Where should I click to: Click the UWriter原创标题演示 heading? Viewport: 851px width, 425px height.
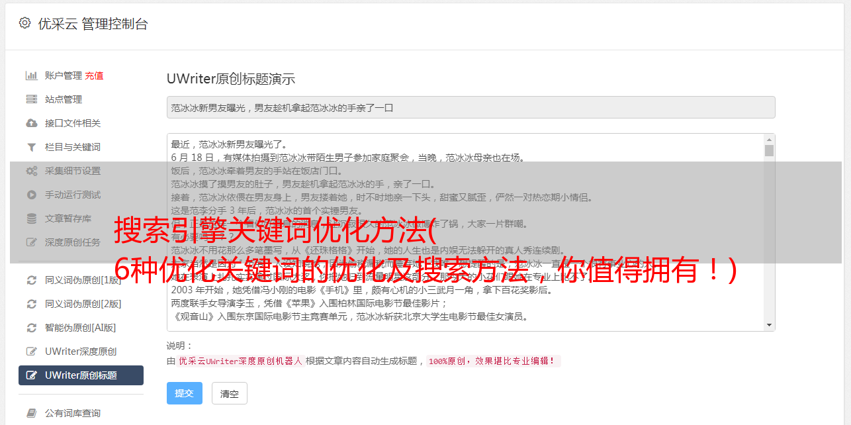[231, 79]
